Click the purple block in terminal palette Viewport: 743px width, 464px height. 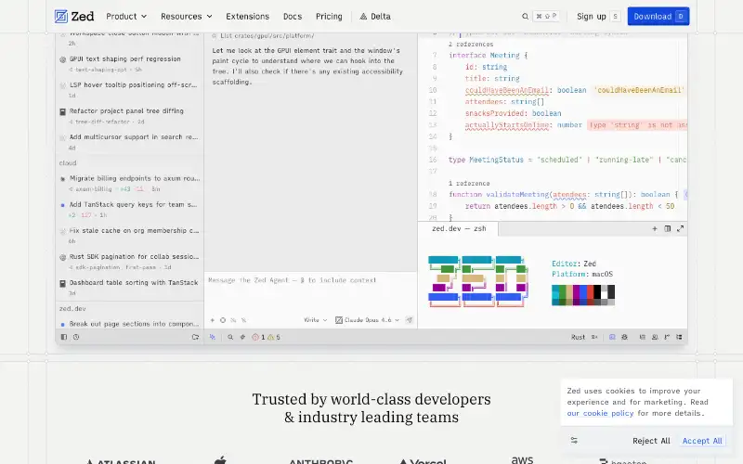click(576, 292)
